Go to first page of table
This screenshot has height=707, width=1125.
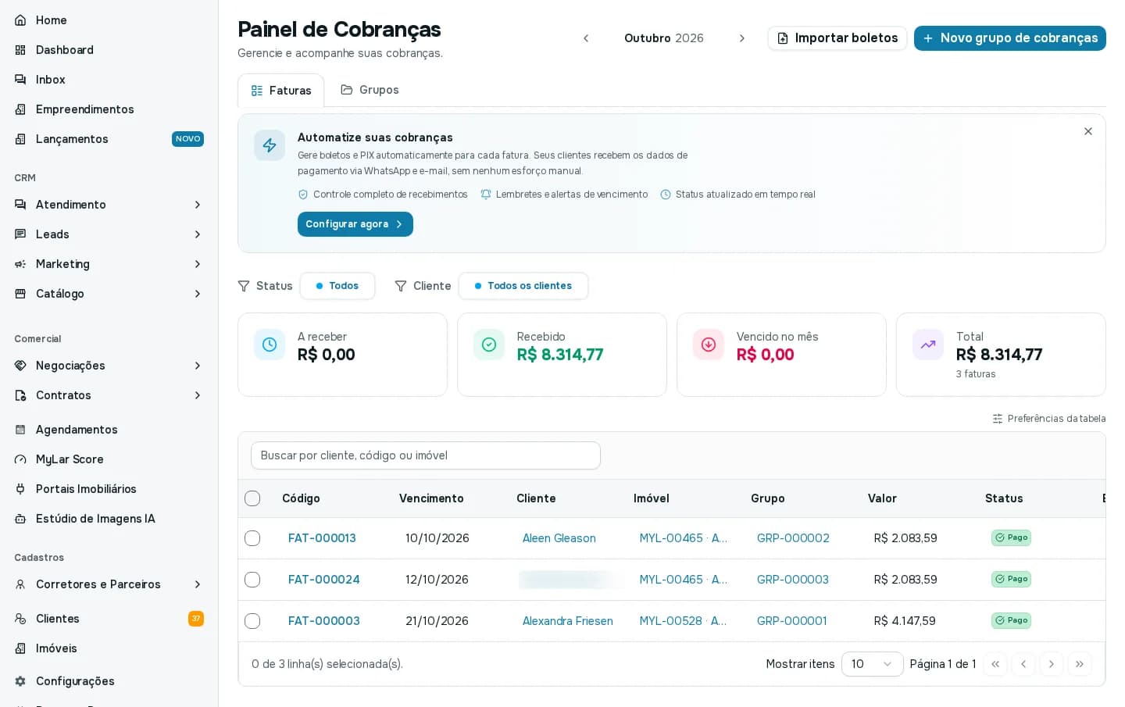(x=995, y=664)
